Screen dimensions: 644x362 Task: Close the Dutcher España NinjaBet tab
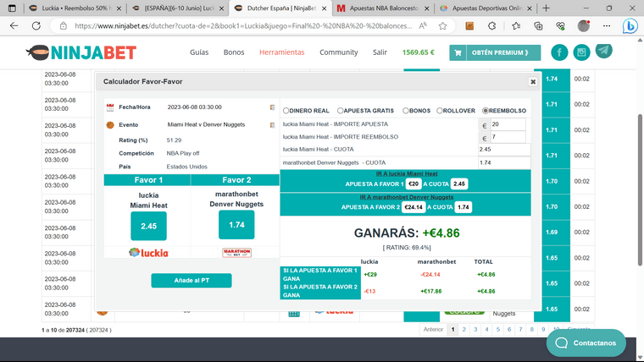point(324,8)
